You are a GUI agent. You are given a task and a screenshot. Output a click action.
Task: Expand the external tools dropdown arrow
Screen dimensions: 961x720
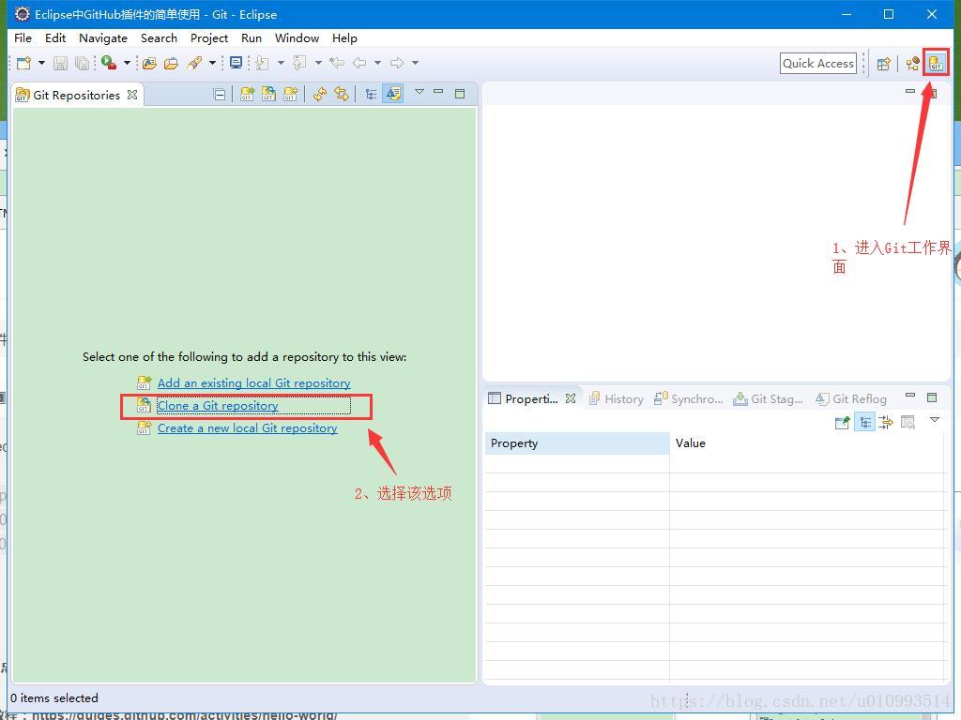tap(127, 63)
